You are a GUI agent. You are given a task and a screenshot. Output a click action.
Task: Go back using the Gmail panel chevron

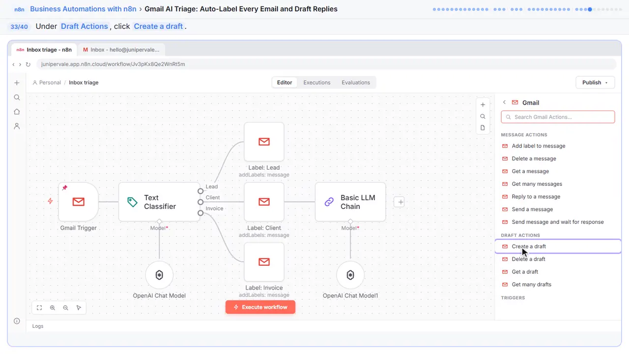(x=504, y=102)
